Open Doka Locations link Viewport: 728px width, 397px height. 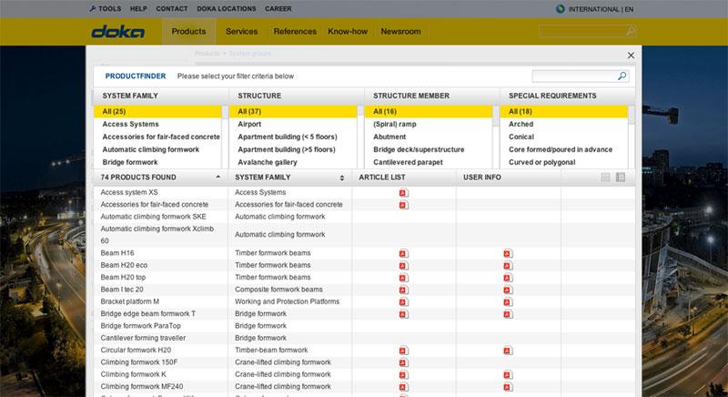(x=226, y=9)
